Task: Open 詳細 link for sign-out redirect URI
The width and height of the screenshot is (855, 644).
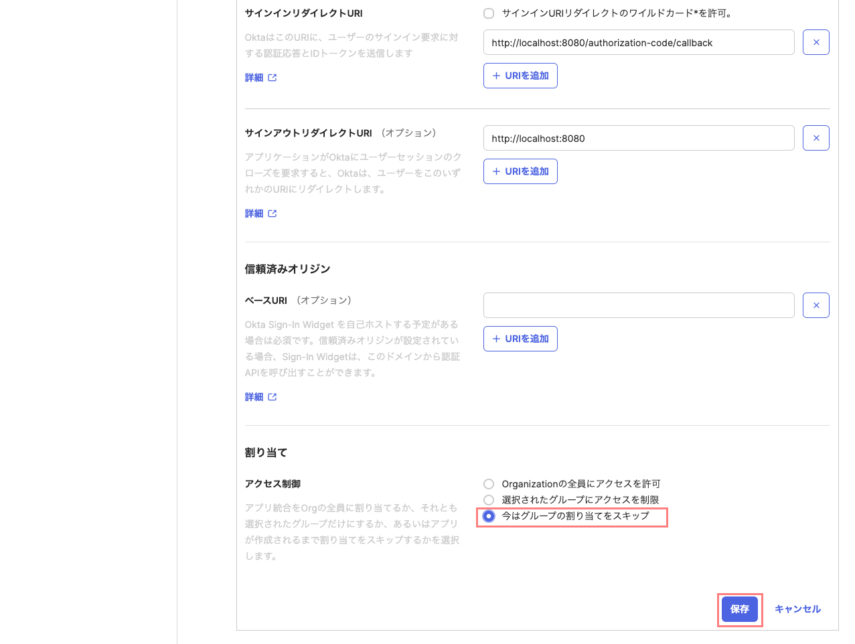Action: click(x=254, y=214)
